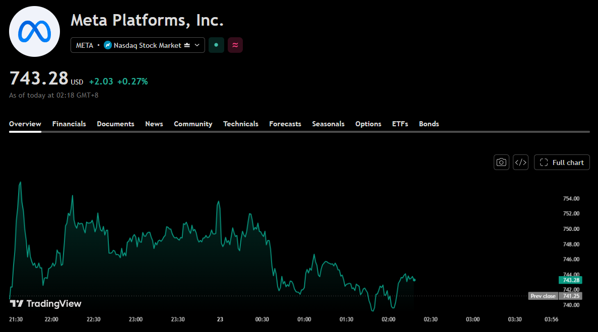Click the large 743.28 price heading
The image size is (598, 332).
coord(39,78)
